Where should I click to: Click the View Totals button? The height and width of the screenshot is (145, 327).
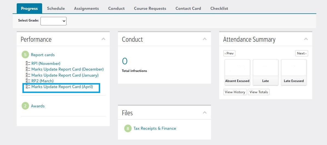pyautogui.click(x=259, y=92)
